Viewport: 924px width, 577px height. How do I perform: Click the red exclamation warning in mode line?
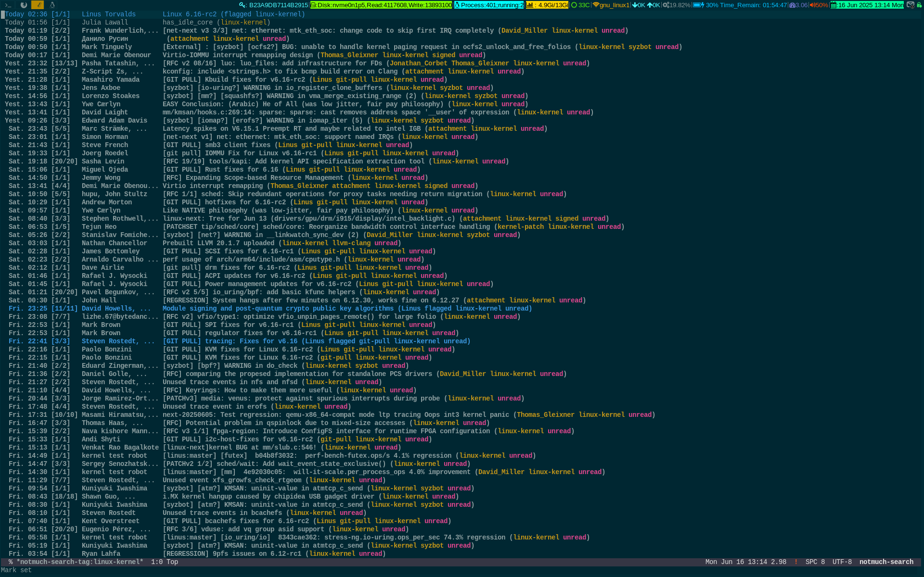point(796,562)
